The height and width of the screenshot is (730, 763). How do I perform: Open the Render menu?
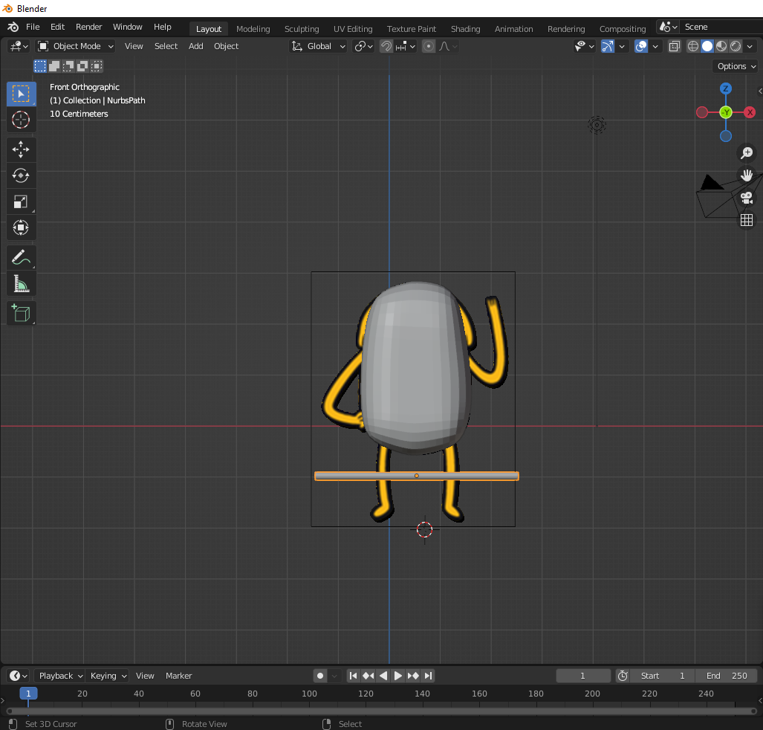pyautogui.click(x=88, y=27)
